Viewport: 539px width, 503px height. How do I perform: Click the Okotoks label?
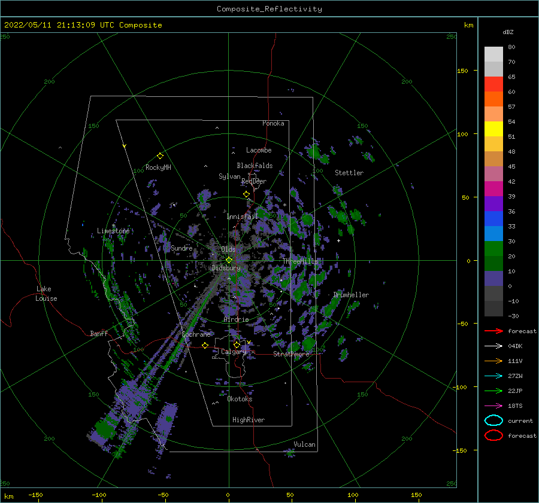coord(240,398)
